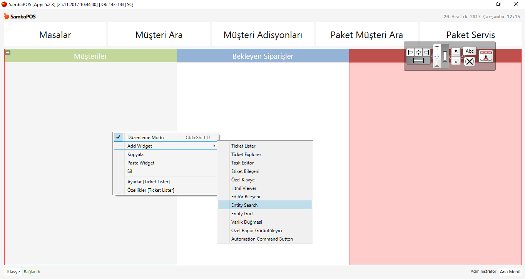Image resolution: width=525 pixels, height=279 pixels.
Task: Click the align bottom edges icon
Action: point(437,64)
